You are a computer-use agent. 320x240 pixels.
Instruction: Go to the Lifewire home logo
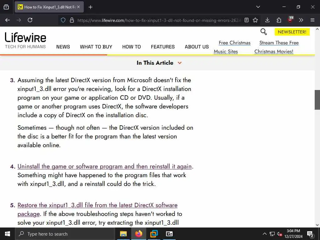pos(26,40)
